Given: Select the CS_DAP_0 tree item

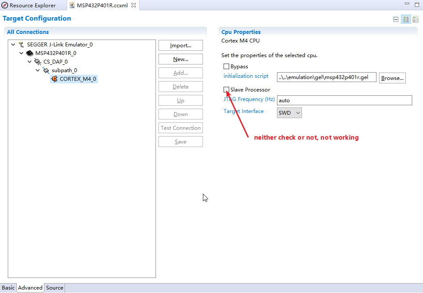Looking at the screenshot, I should coord(55,62).
